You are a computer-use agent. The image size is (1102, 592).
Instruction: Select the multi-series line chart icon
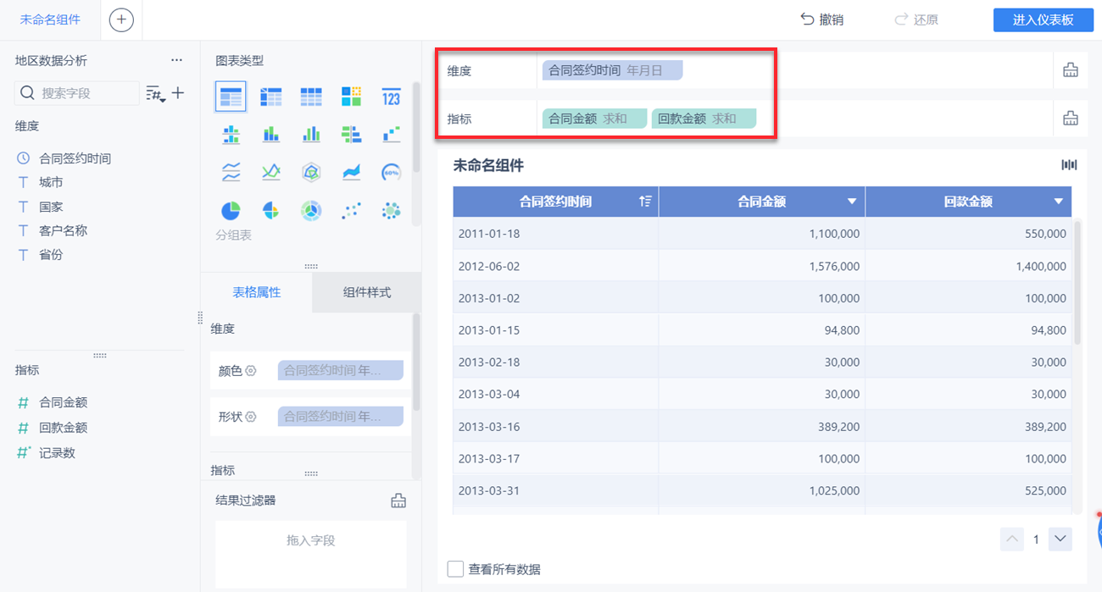(x=270, y=173)
